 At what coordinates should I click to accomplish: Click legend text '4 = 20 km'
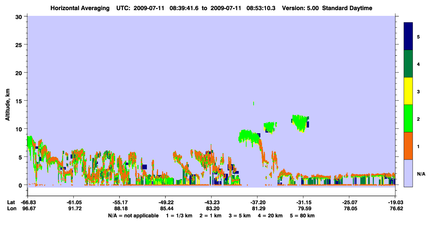(x=271, y=216)
